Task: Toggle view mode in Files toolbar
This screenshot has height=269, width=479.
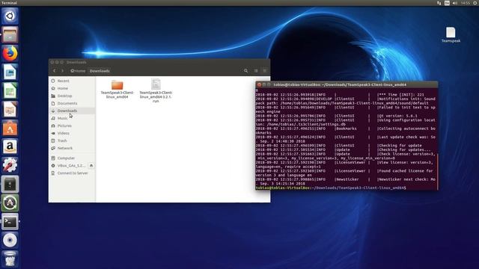Action: (x=256, y=71)
